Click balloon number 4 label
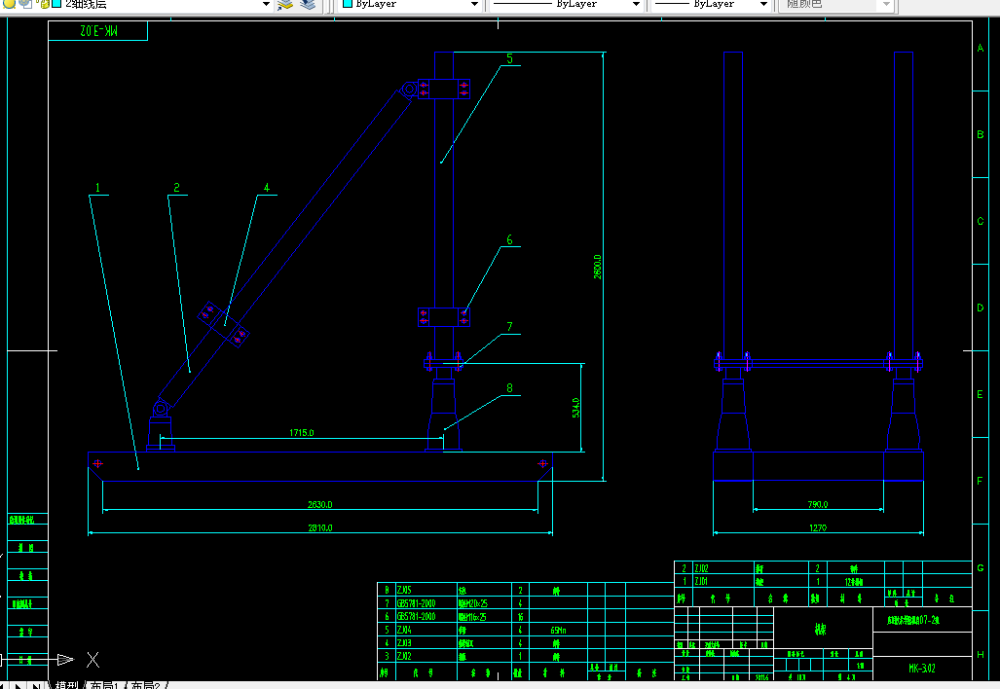 [267, 188]
